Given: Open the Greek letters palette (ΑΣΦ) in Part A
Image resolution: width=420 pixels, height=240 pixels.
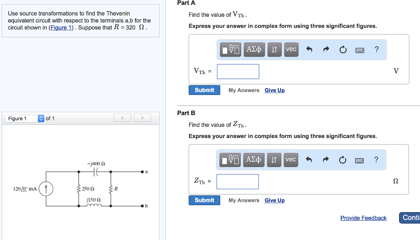Looking at the screenshot, I should click(253, 49).
